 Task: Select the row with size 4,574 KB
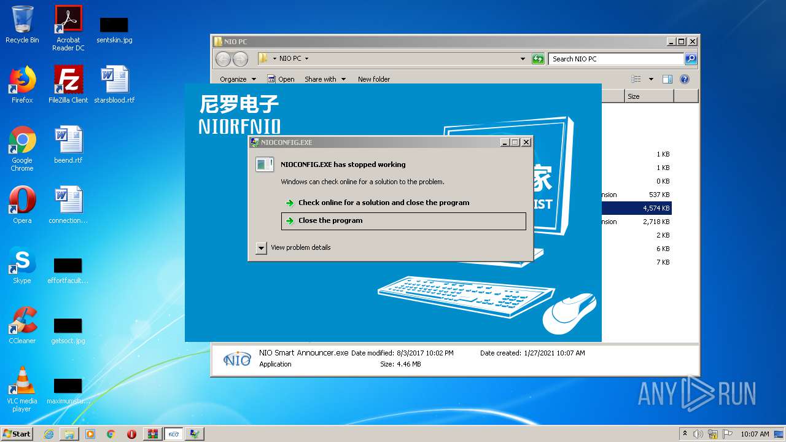click(636, 208)
